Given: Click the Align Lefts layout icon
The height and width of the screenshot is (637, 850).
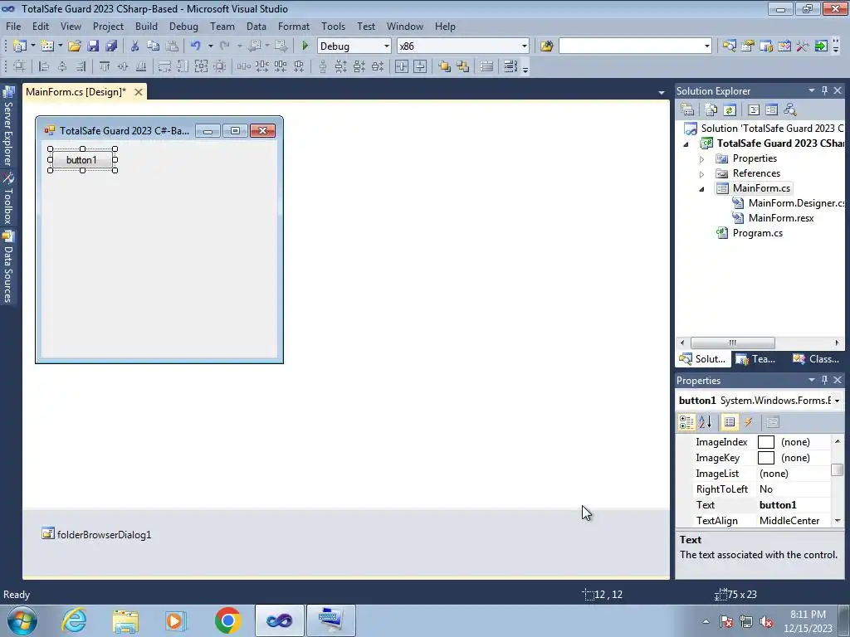Looking at the screenshot, I should pyautogui.click(x=44, y=66).
